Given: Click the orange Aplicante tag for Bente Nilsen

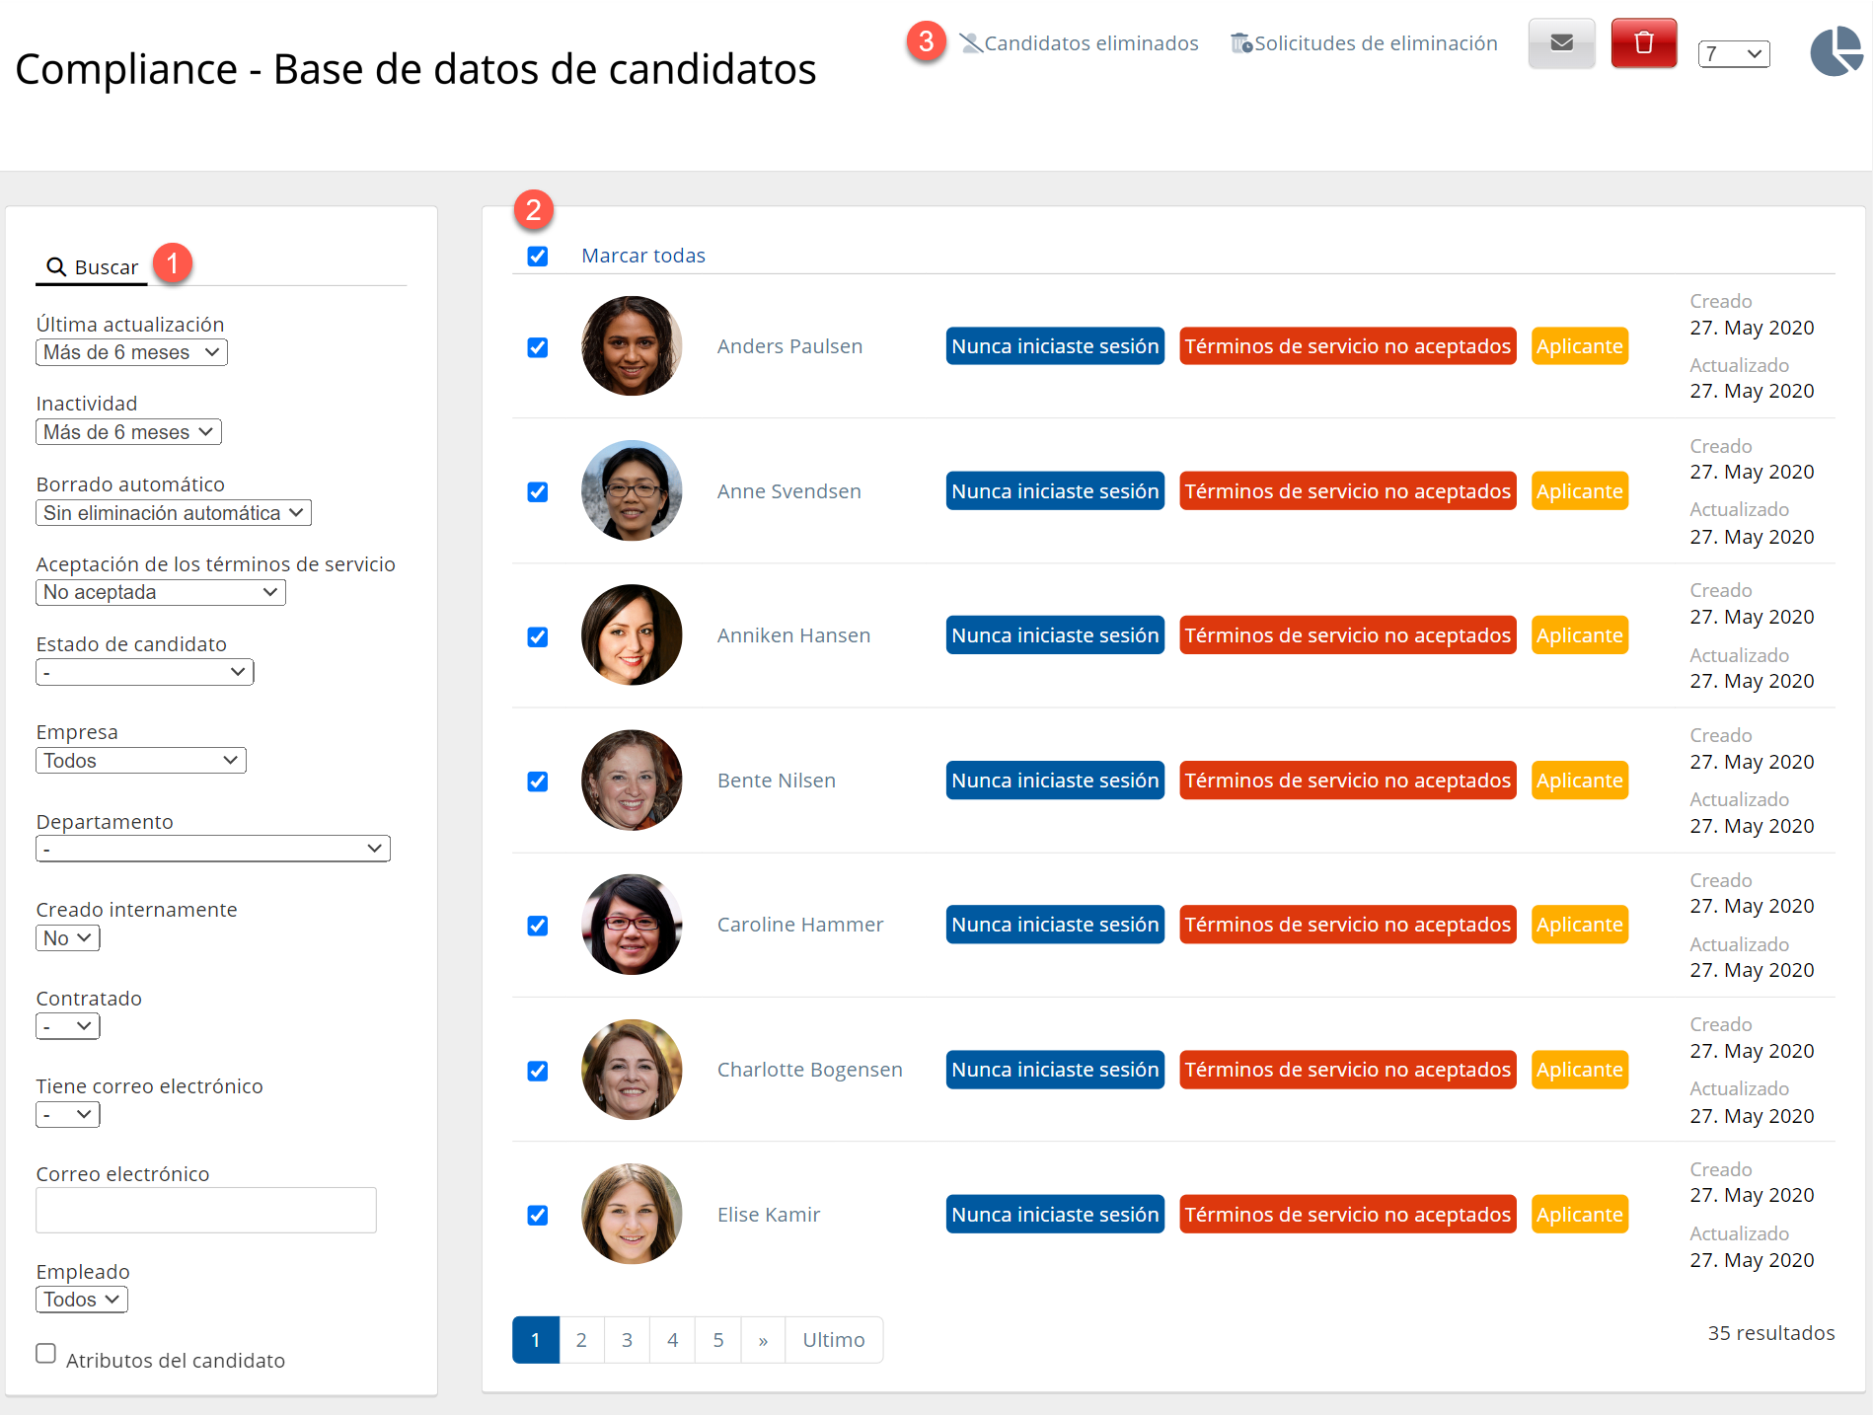Looking at the screenshot, I should point(1579,781).
